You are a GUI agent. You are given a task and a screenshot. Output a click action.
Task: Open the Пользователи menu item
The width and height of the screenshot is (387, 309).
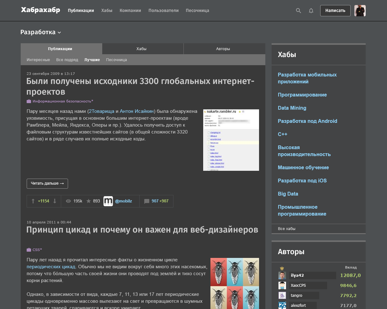(163, 10)
